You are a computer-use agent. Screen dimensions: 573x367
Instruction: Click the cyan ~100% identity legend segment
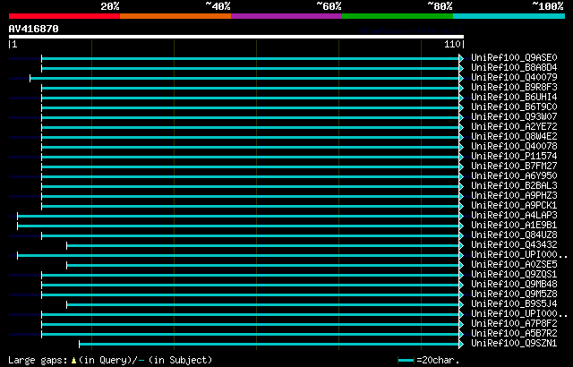pos(509,16)
